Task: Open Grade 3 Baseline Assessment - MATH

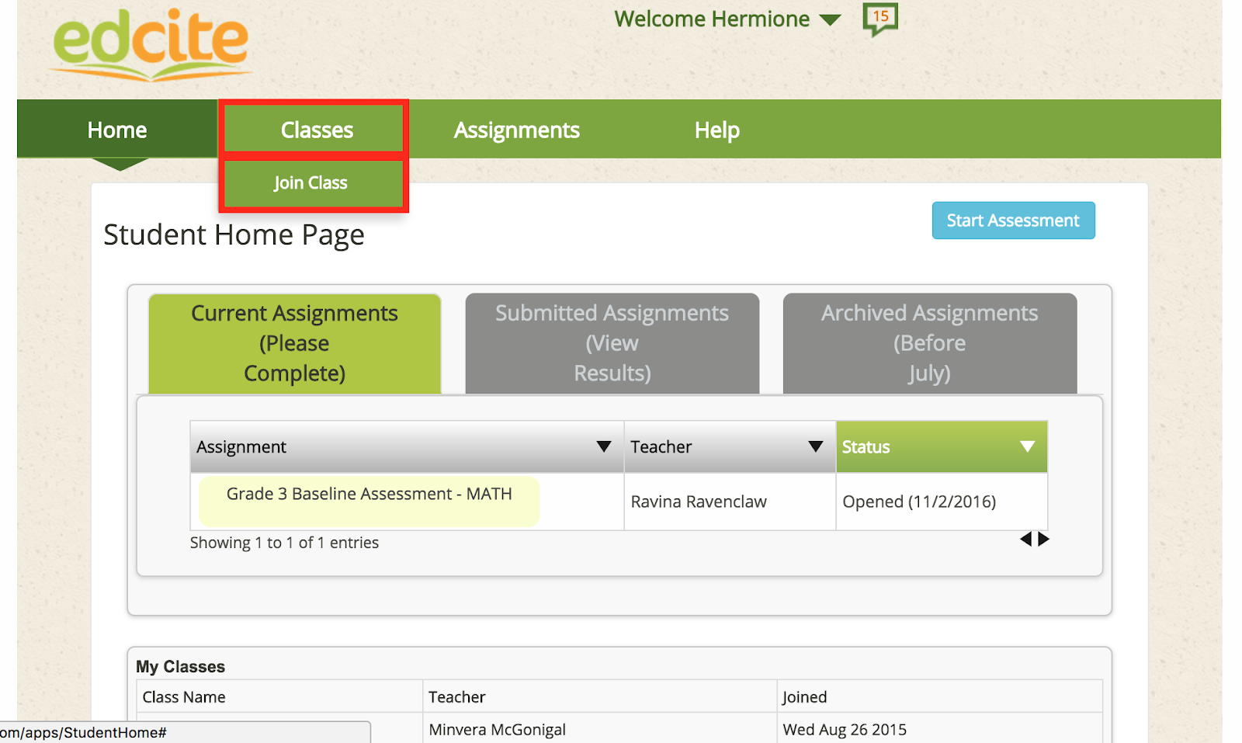Action: point(369,494)
